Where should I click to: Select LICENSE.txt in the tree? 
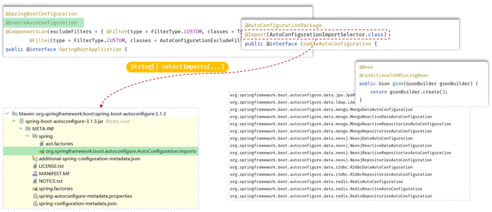pyautogui.click(x=51, y=166)
